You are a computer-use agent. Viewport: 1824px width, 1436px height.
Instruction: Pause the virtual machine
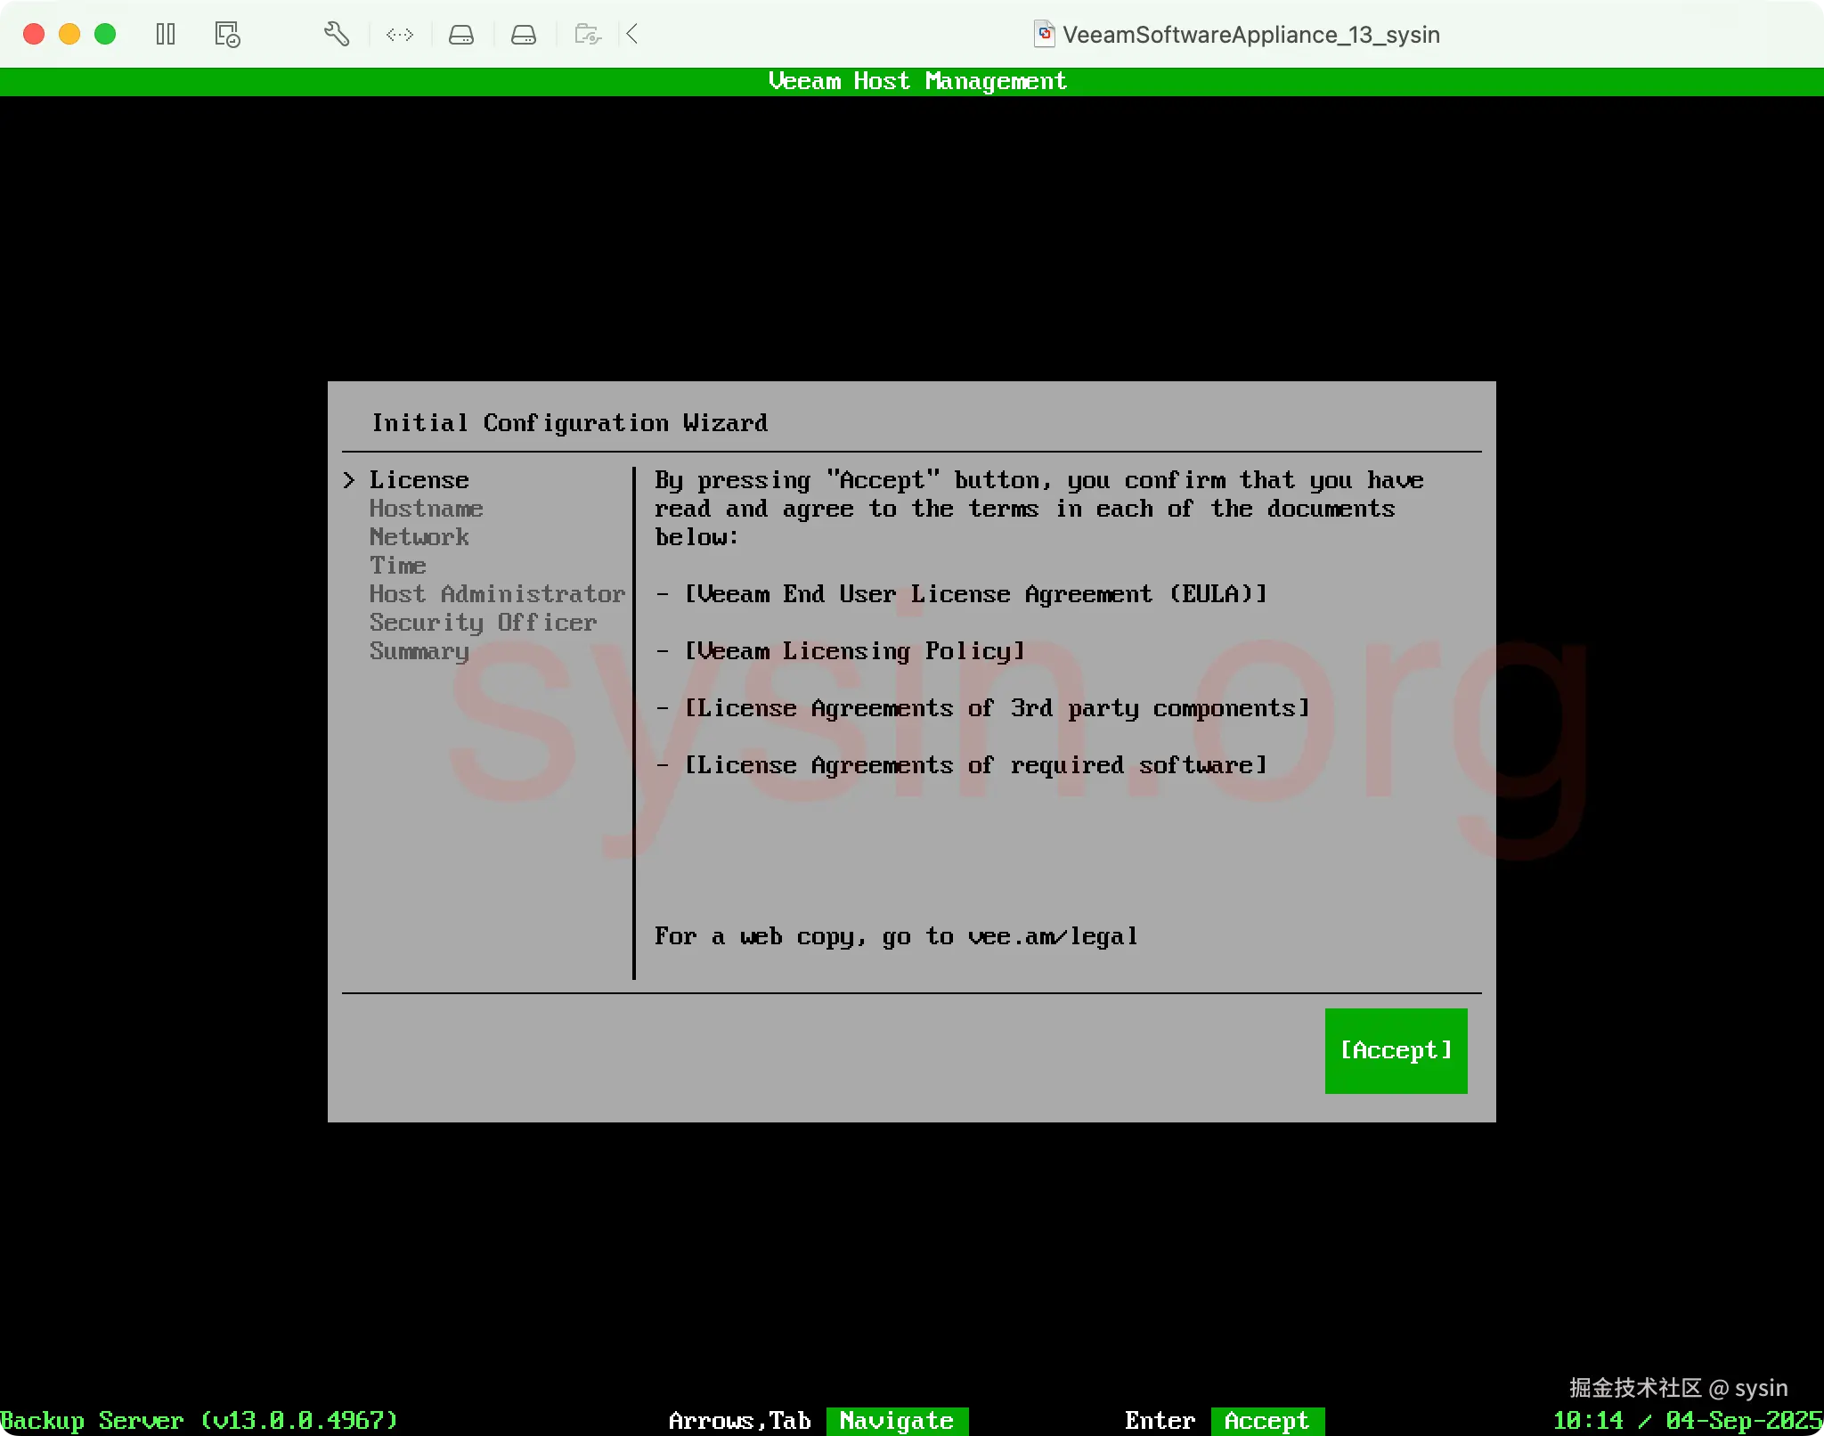(x=166, y=35)
